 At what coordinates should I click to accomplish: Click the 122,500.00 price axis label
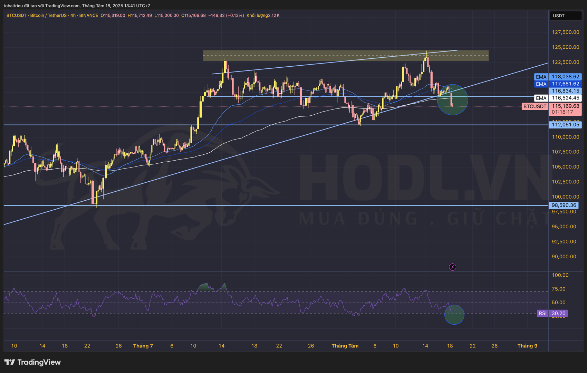point(565,62)
